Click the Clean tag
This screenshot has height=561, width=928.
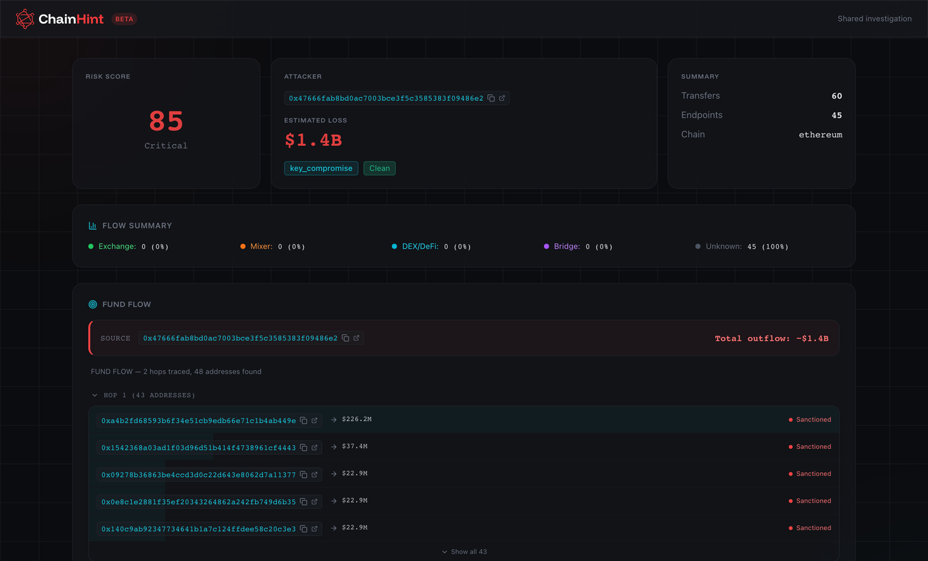coord(379,168)
